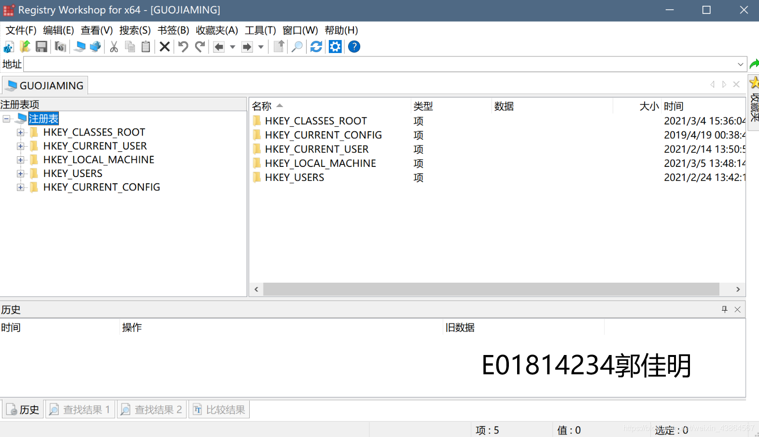Expand HKEY_CURRENT_CONFIG in the tree
Image resolution: width=759 pixels, height=437 pixels.
pos(20,187)
